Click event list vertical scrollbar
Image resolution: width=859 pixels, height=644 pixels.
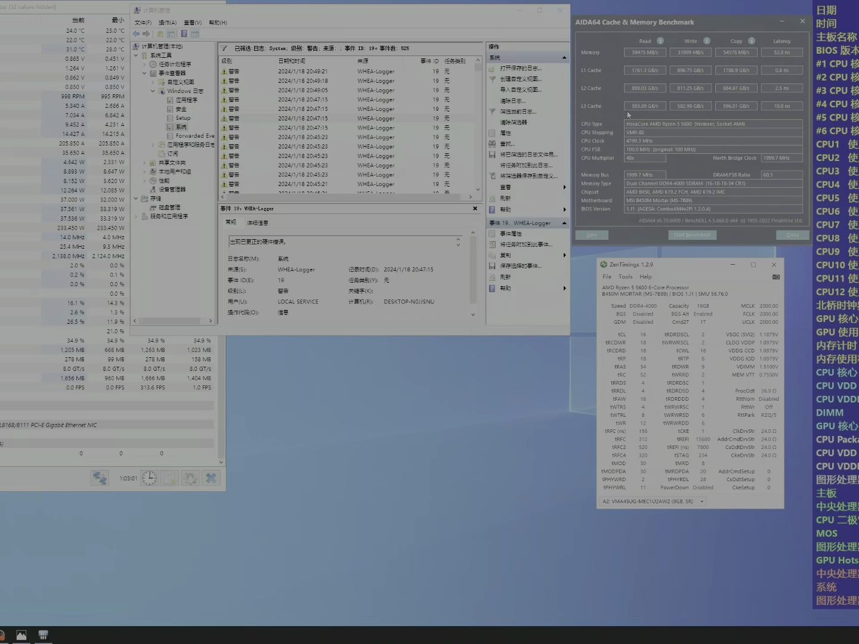478,125
